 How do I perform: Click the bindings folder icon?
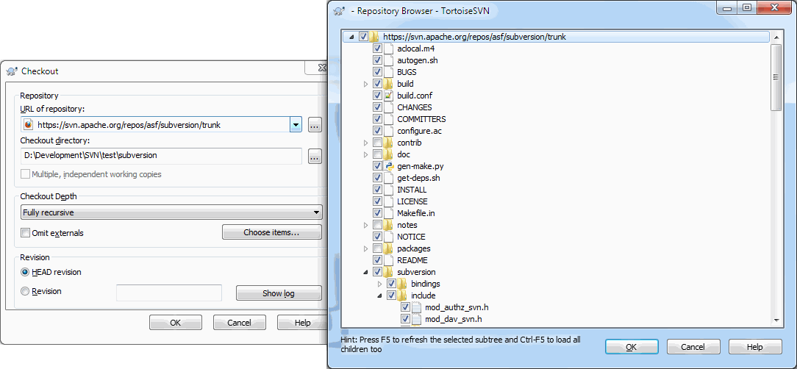pyautogui.click(x=403, y=284)
